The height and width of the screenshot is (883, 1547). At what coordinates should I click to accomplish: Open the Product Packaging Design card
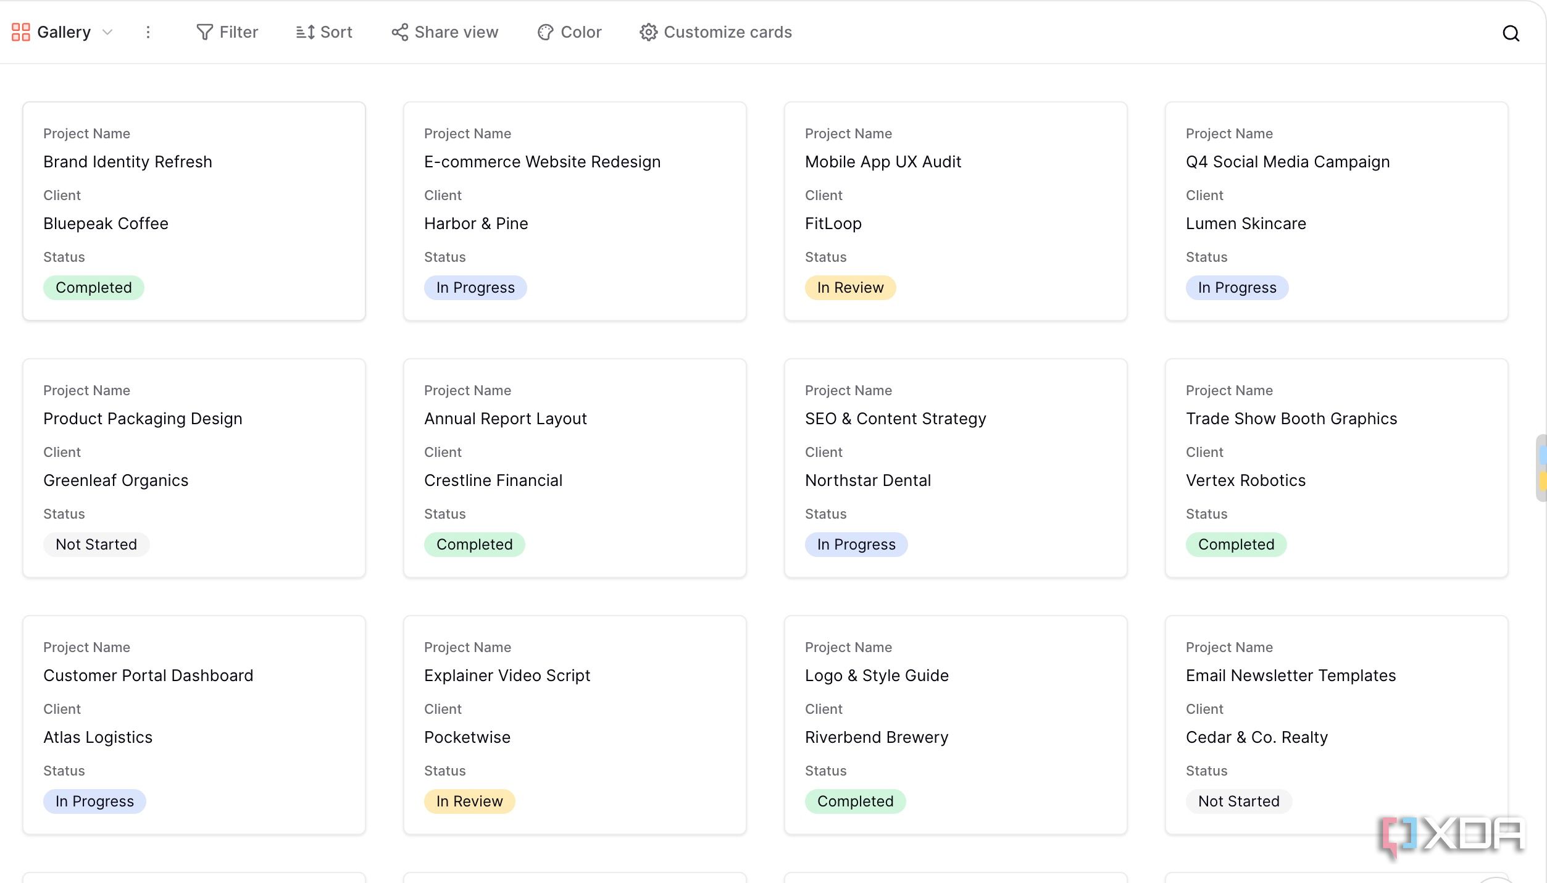click(194, 468)
